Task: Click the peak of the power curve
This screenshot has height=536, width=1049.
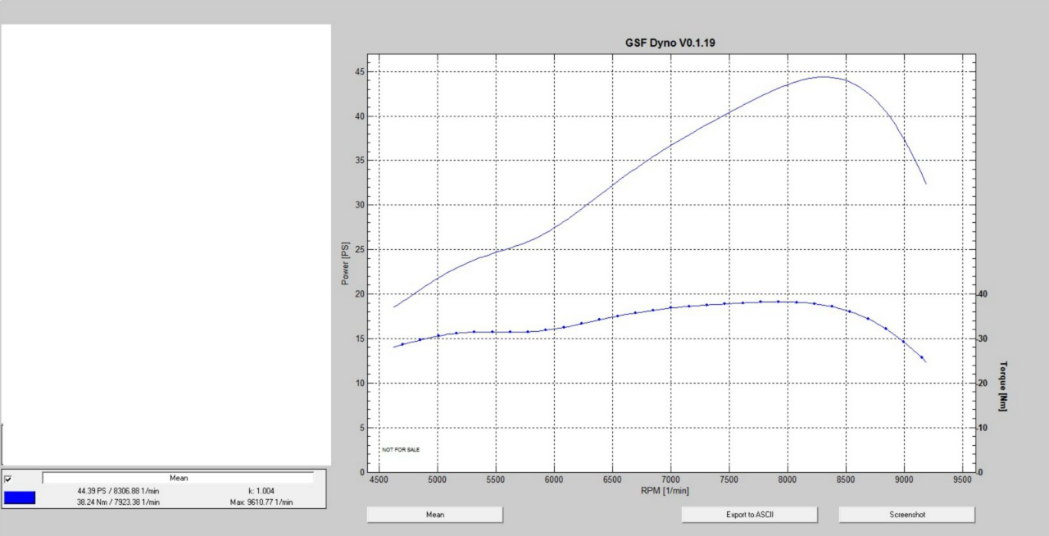Action: 823,77
